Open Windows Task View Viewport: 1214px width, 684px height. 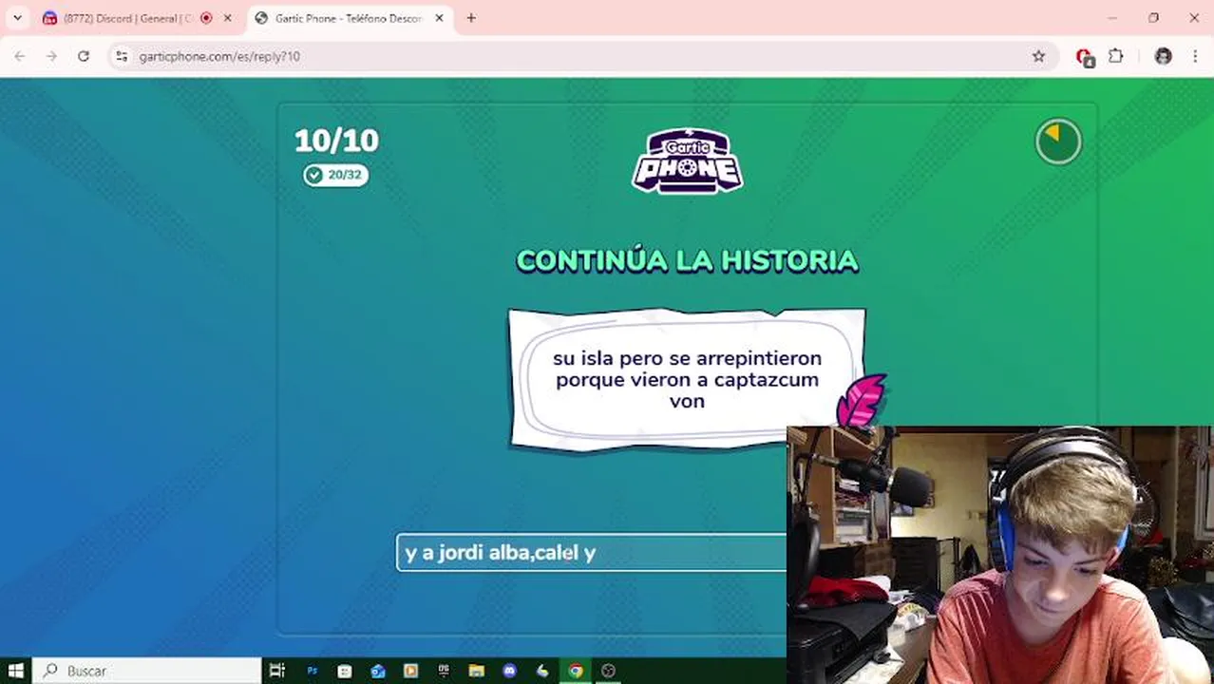[277, 671]
